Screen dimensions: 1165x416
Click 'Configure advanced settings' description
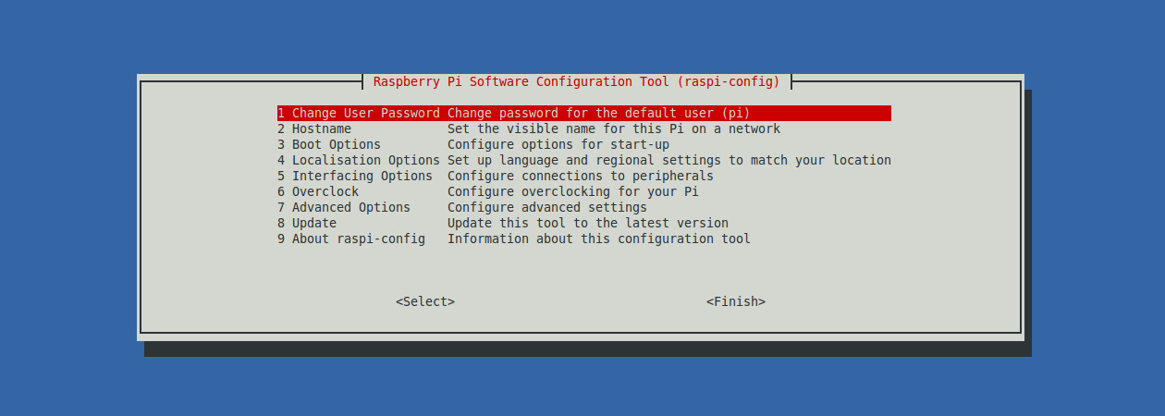pos(546,207)
